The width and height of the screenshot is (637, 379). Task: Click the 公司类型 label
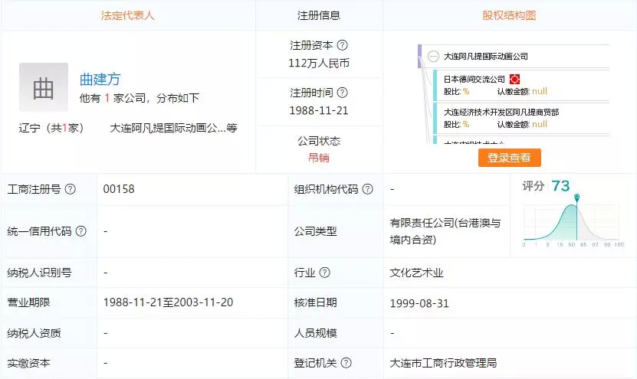316,231
